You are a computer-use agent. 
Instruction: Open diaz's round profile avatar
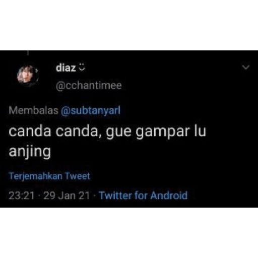pos(28,76)
